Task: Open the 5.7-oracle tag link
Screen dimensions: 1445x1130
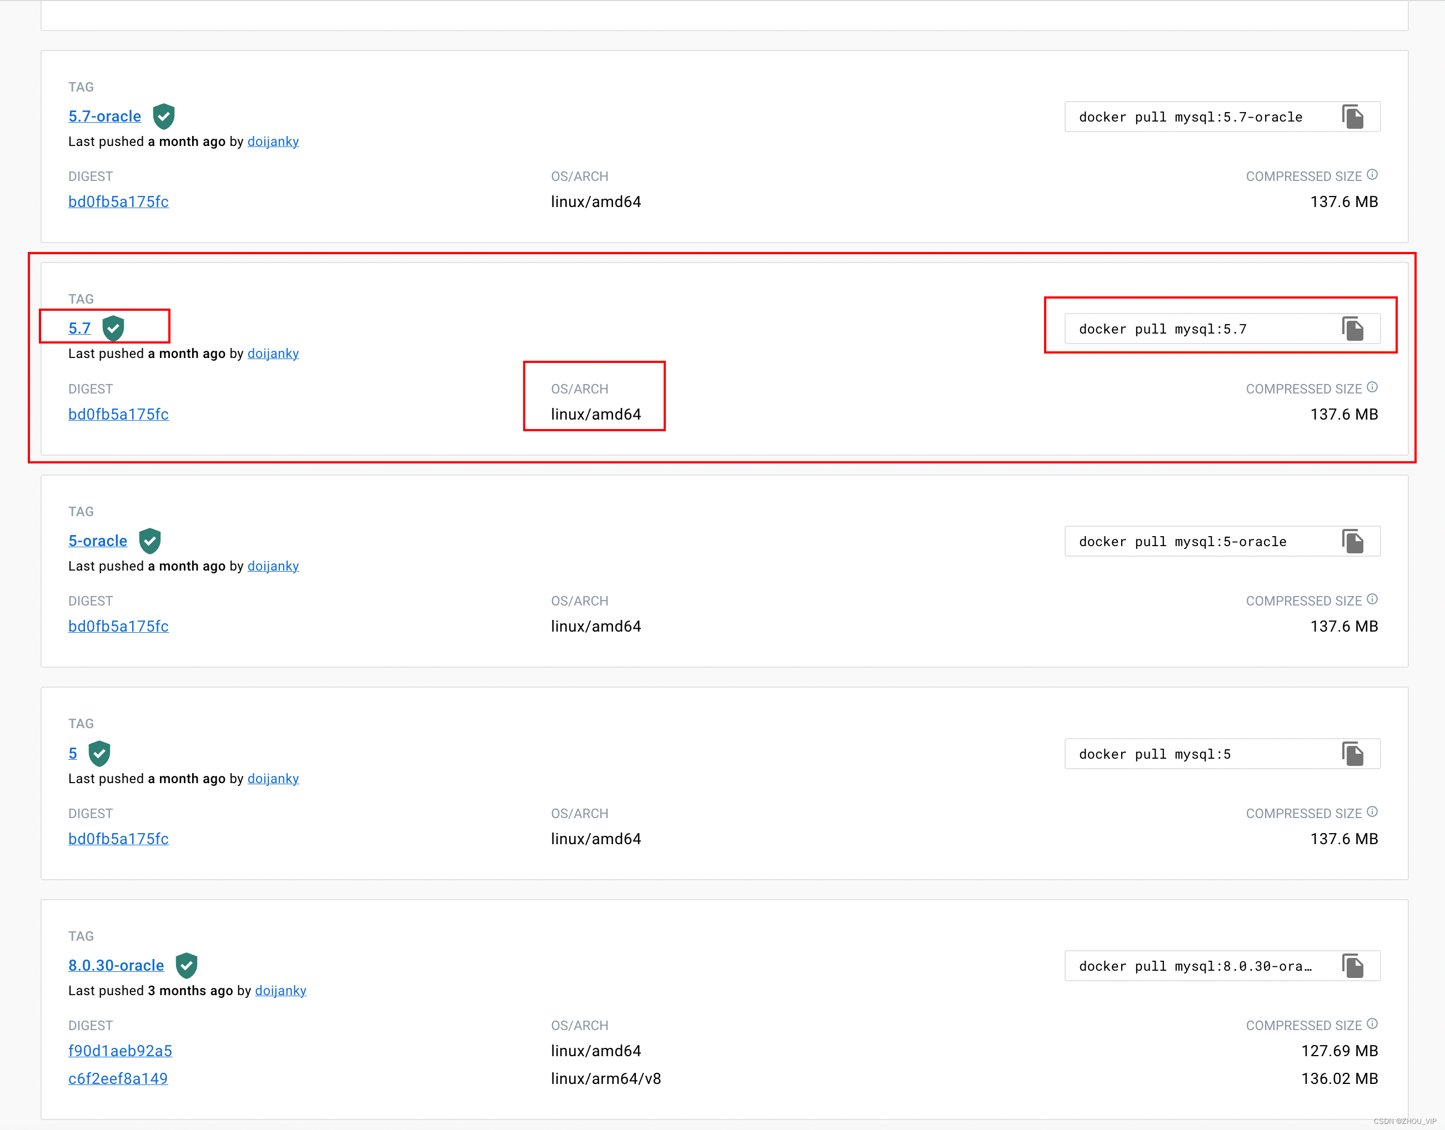Action: 104,117
